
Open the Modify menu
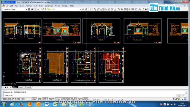(x=57, y=6)
